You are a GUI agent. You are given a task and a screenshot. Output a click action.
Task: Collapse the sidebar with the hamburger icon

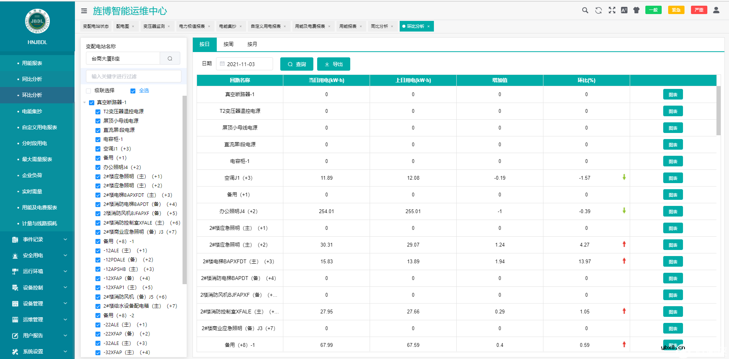click(x=84, y=11)
